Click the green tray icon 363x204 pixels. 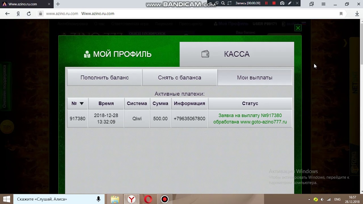point(316,199)
